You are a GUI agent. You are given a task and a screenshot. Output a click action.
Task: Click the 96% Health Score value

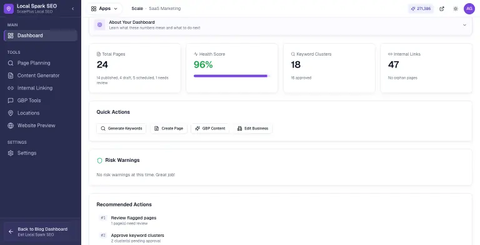pyautogui.click(x=203, y=64)
